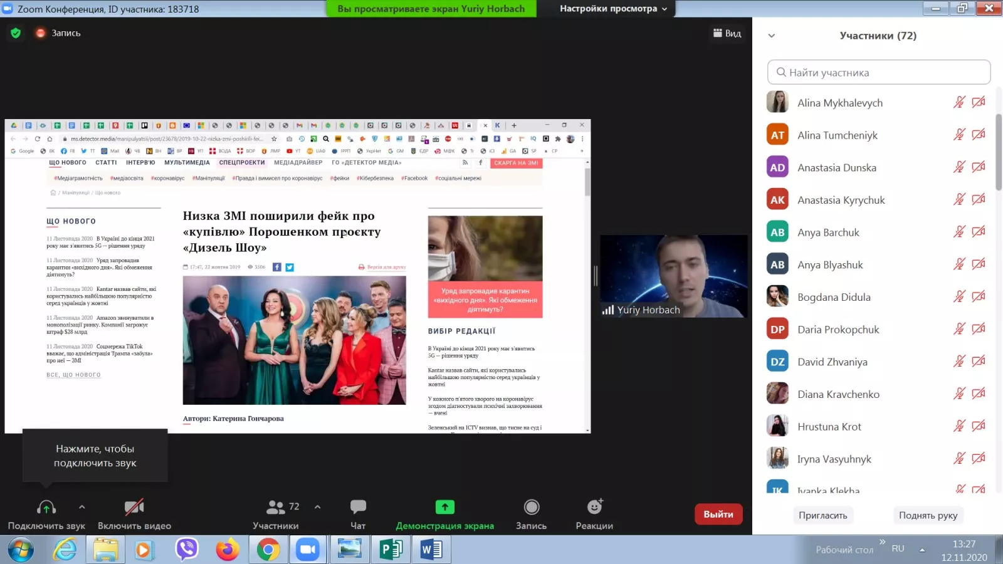The width and height of the screenshot is (1003, 564).
Task: Click the participant search field
Action: click(878, 72)
